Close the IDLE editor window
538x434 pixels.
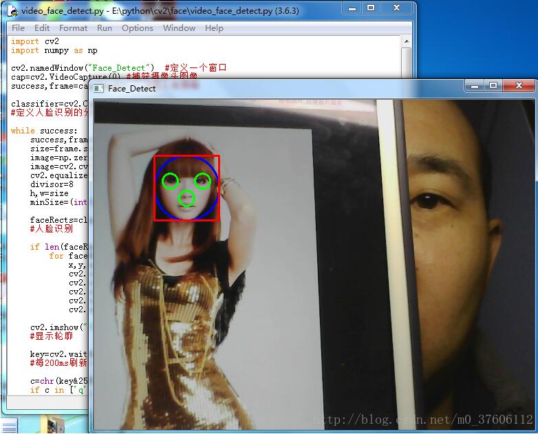pos(396,8)
